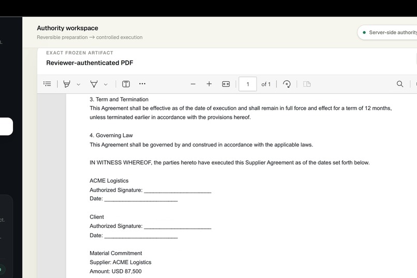Select the highlight annotation tool
The height and width of the screenshot is (278, 417).
coord(67,84)
